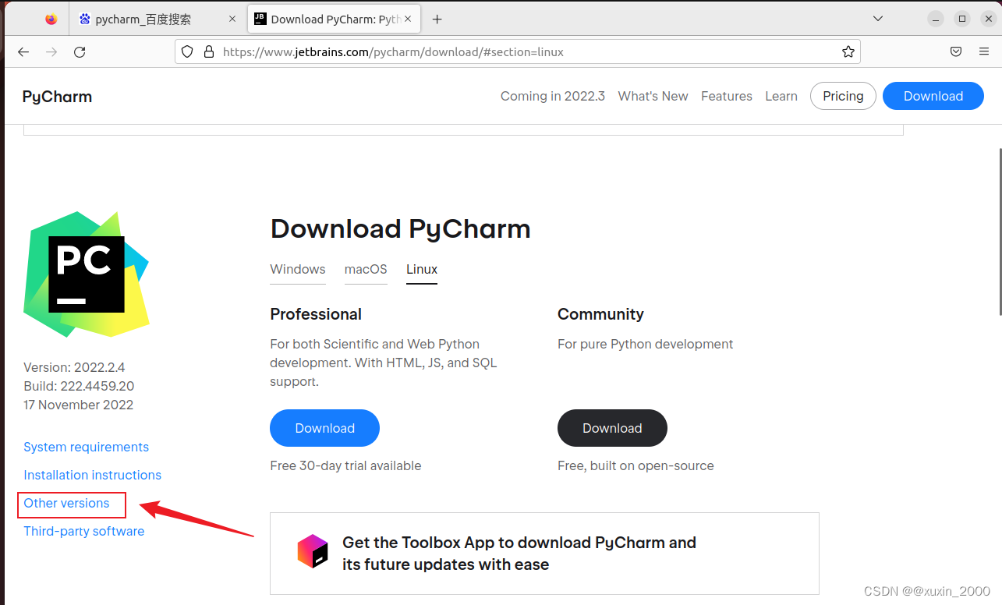Close the pycharm_百度搜索 tab
Image resolution: width=1002 pixels, height=605 pixels.
click(232, 19)
